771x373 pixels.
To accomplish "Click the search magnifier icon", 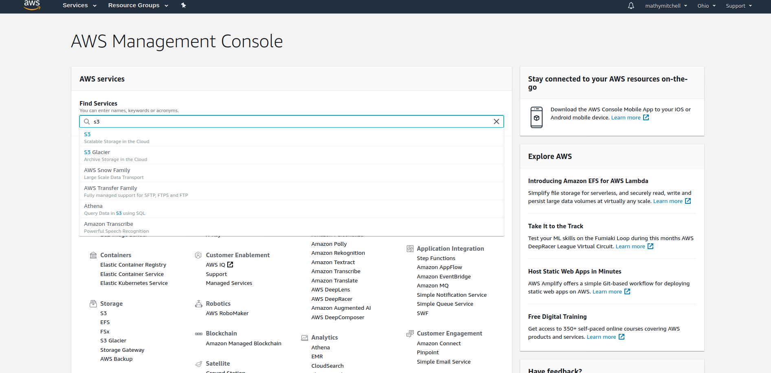I will (x=87, y=121).
